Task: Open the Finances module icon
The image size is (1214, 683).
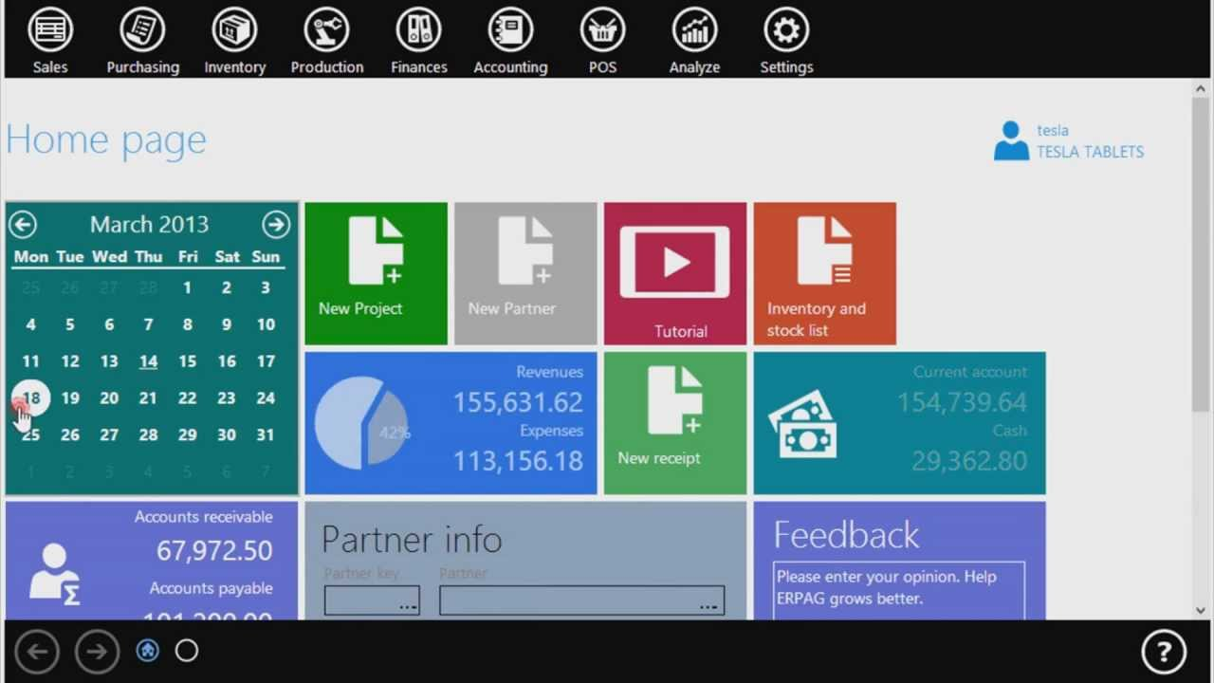Action: point(418,31)
